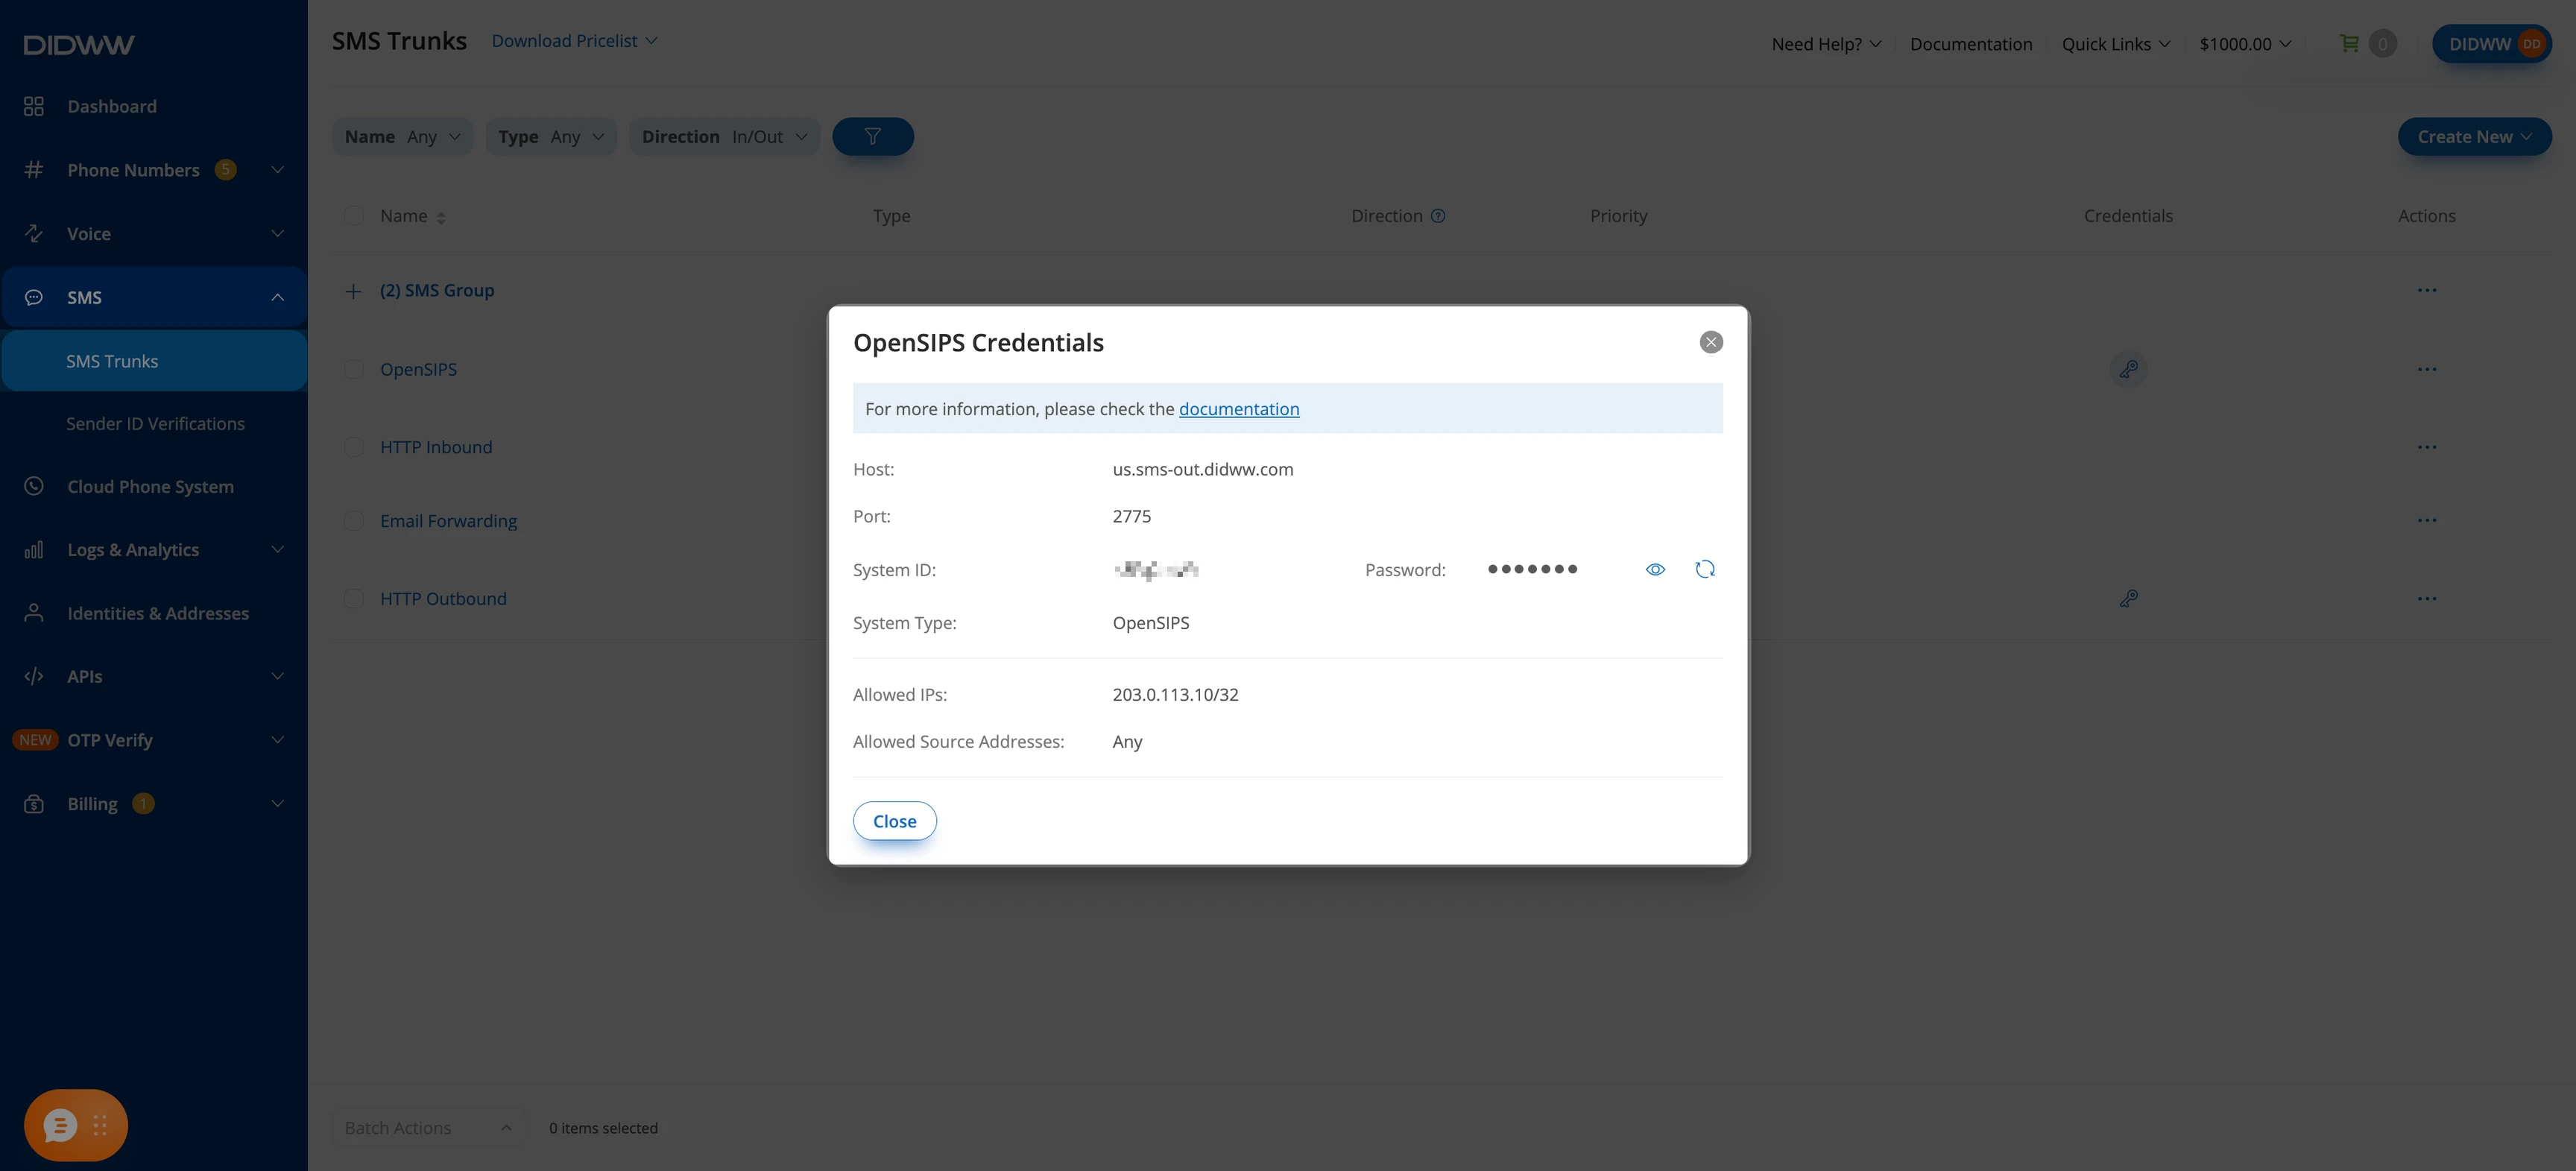This screenshot has height=1171, width=2576.
Task: Expand the SMS Group row with plus
Action: point(352,291)
